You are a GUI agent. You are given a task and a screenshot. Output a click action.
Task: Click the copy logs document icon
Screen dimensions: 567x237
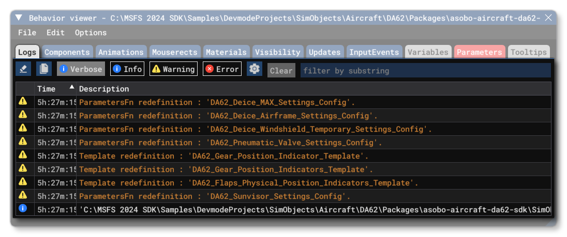[x=44, y=69]
